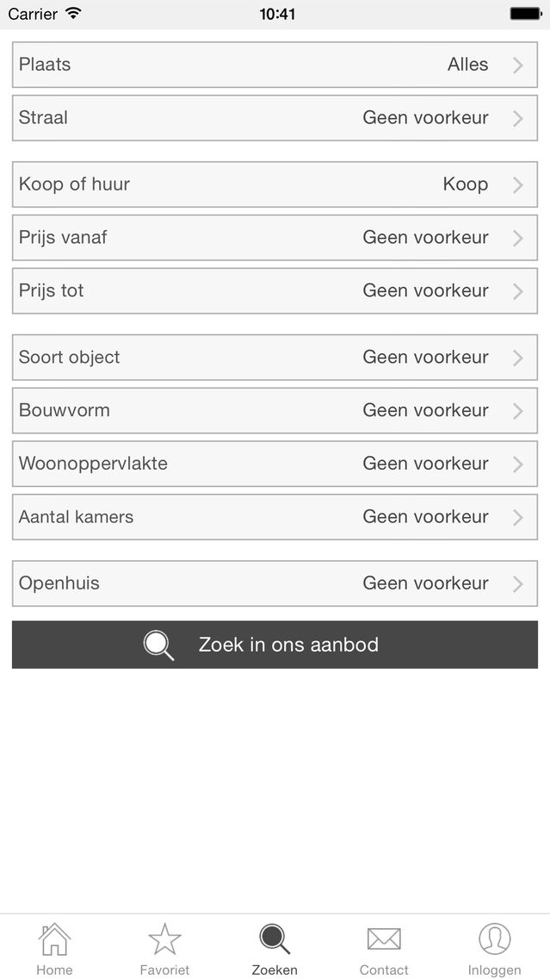
Task: Open the Openhuis preference row
Action: pos(275,583)
